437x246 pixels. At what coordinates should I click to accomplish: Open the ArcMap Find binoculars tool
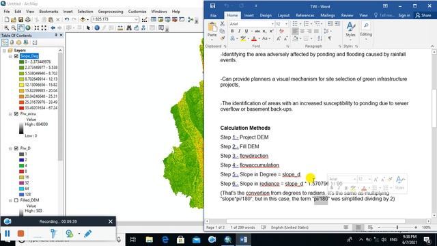coord(129,28)
